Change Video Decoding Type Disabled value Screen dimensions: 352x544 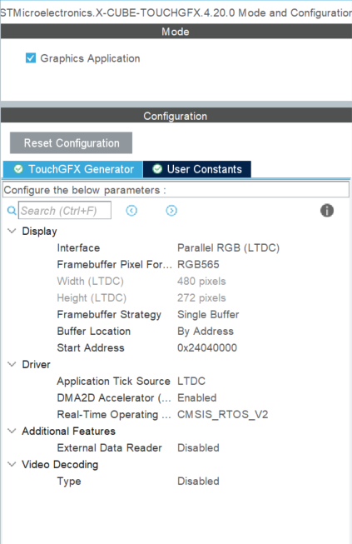coord(198,481)
